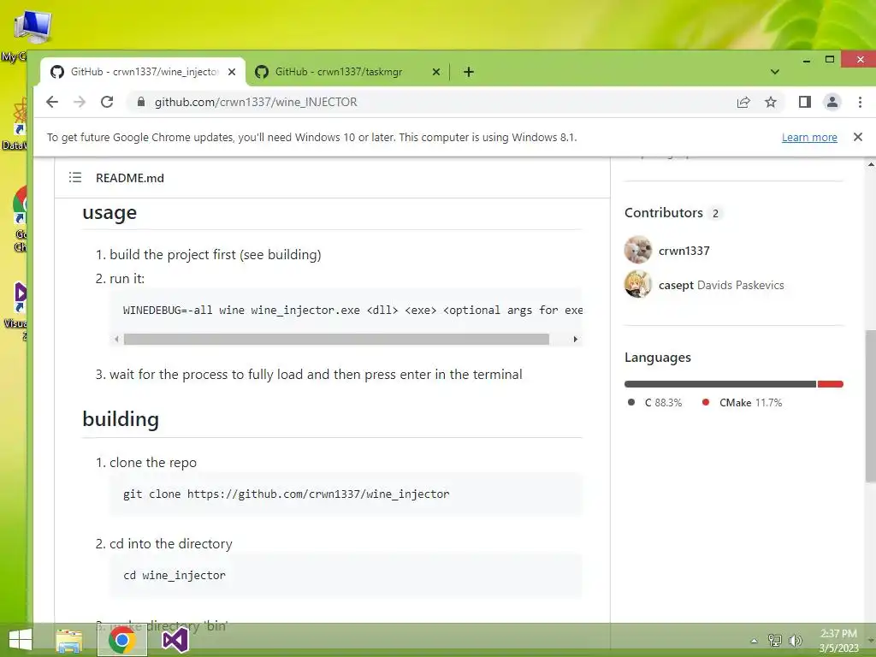Click the Languages heading
This screenshot has height=657, width=876.
pyautogui.click(x=658, y=358)
